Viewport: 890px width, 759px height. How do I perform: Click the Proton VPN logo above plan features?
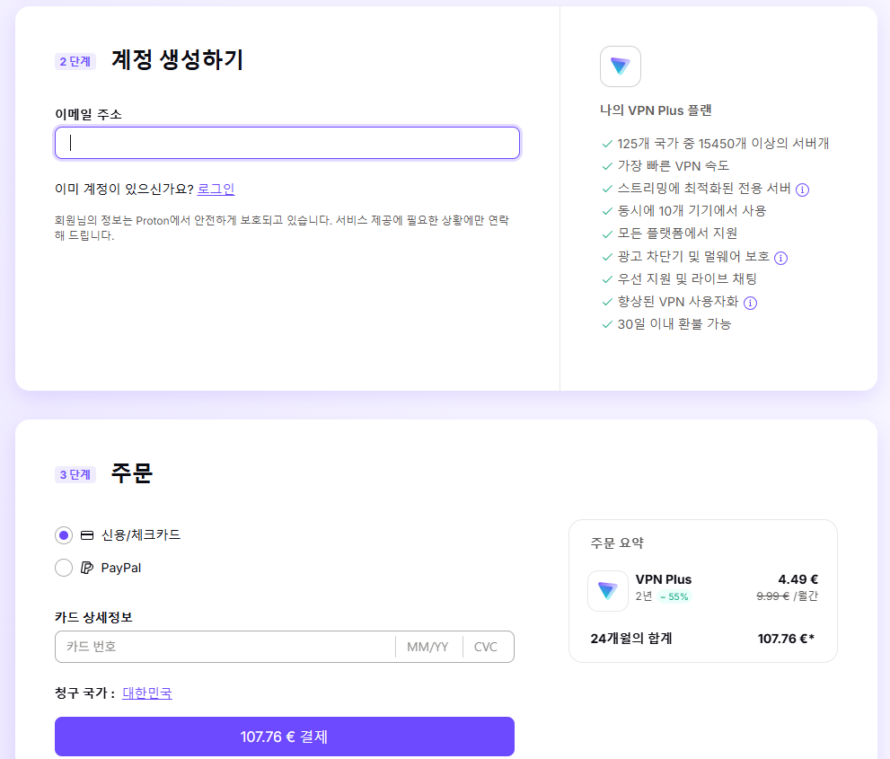point(621,66)
